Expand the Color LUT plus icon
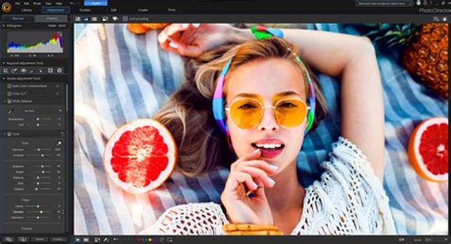 click(58, 94)
